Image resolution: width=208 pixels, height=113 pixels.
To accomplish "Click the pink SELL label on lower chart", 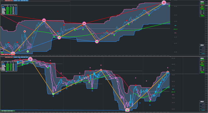I will pos(173,95).
